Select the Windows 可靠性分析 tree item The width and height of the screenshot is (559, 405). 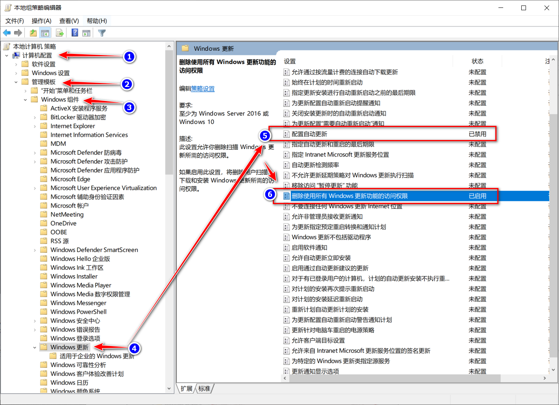(x=78, y=365)
